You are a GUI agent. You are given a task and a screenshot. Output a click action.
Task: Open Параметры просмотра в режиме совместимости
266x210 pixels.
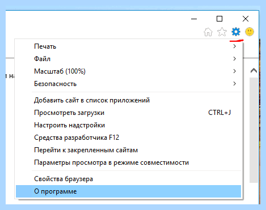click(x=128, y=162)
